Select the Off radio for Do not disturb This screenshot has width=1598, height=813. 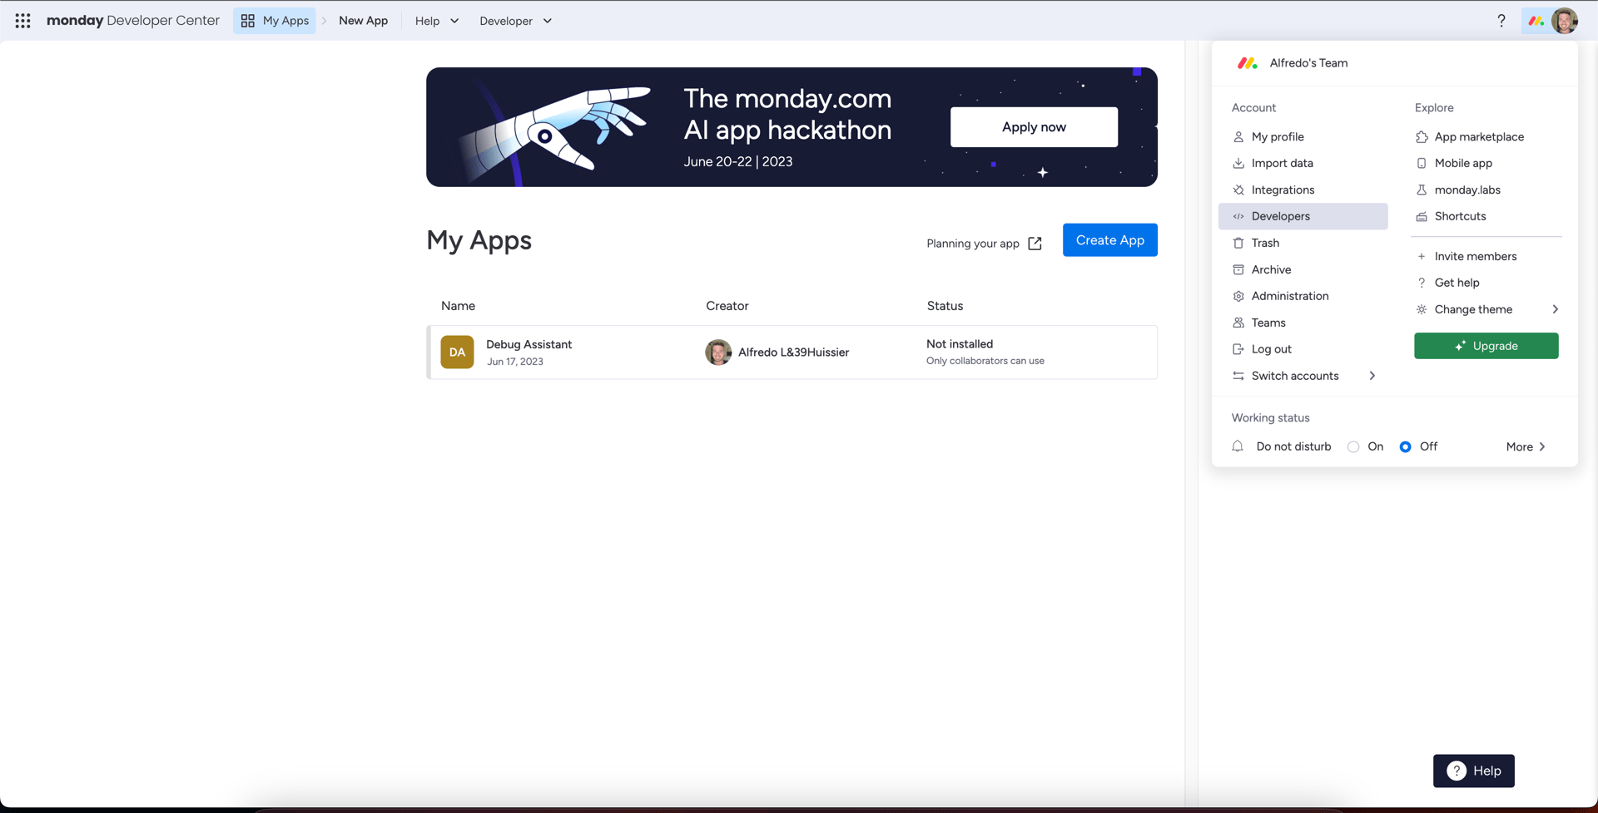point(1405,447)
